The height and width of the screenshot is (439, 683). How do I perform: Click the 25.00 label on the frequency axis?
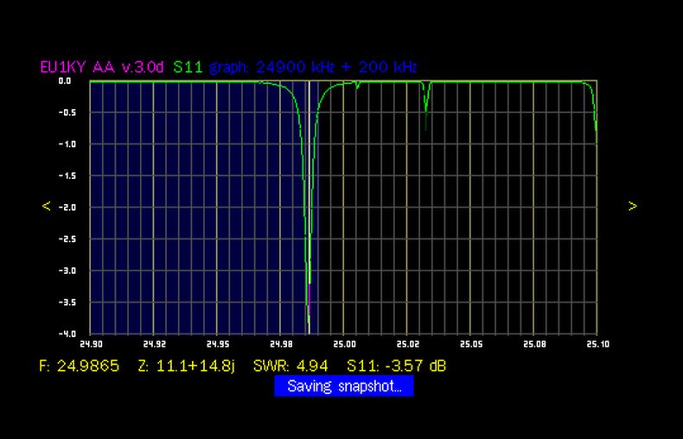click(343, 343)
